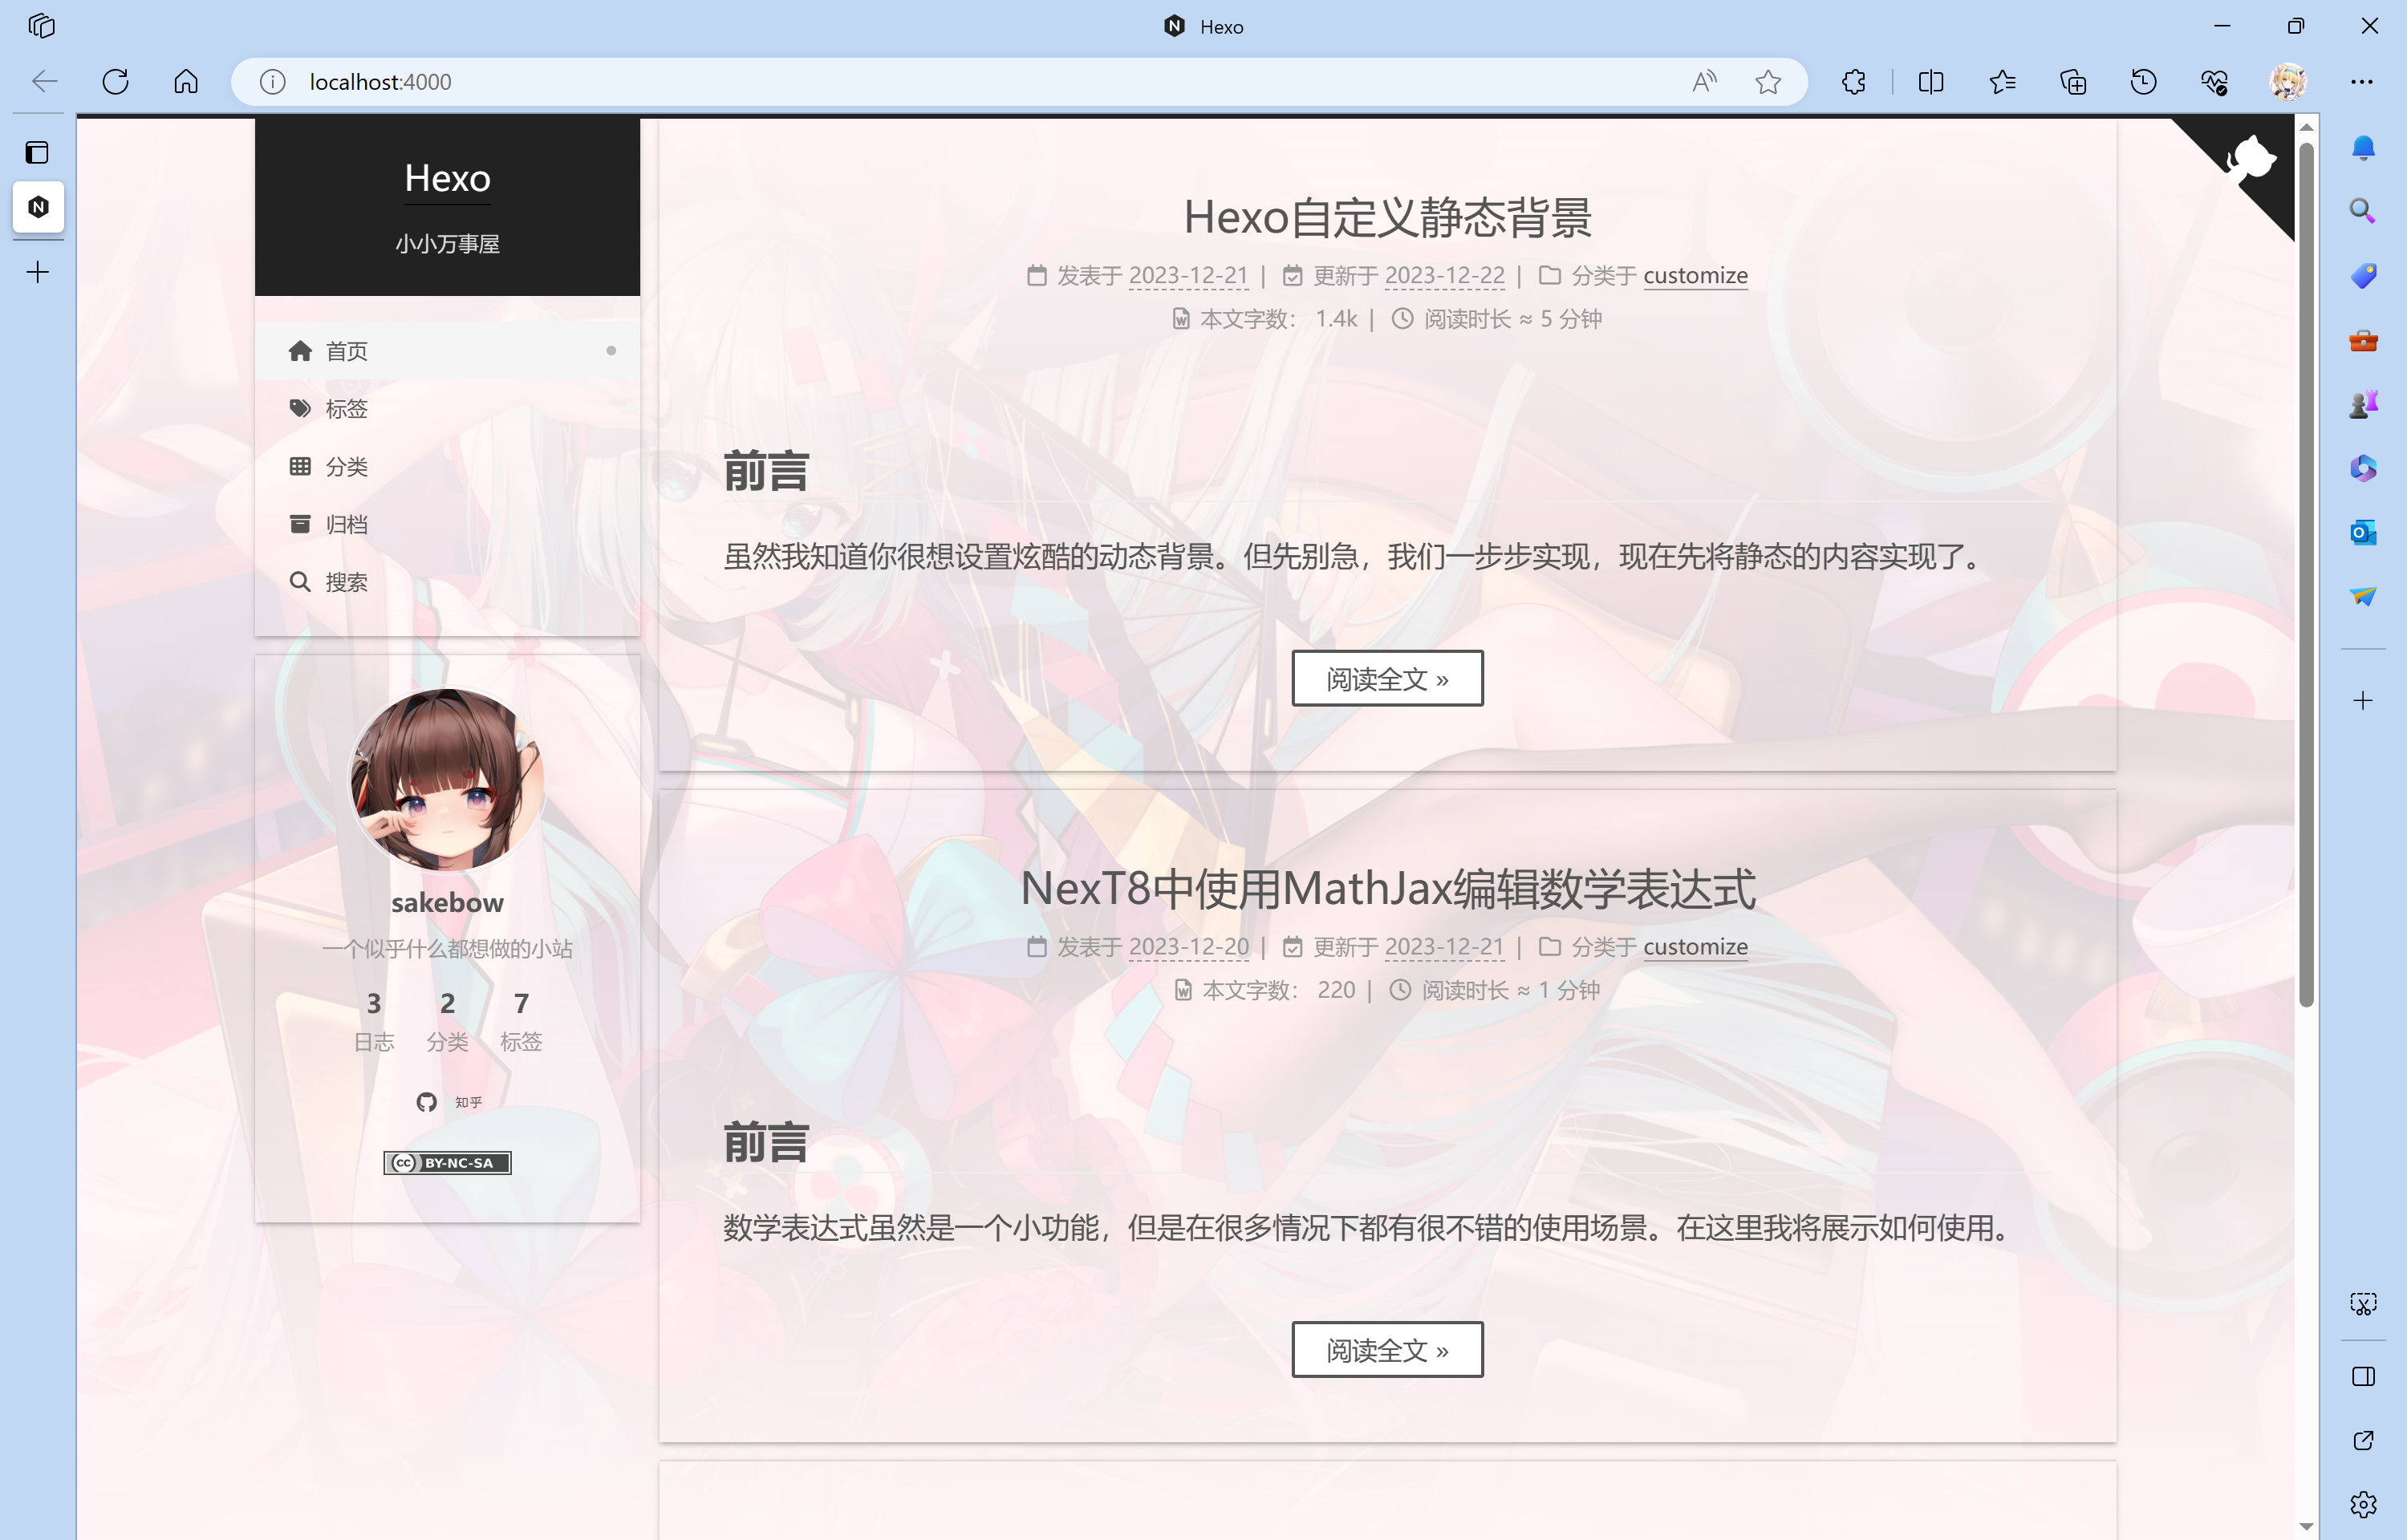The height and width of the screenshot is (1540, 2407).
Task: Open the browser extensions puzzle icon
Action: [x=1853, y=82]
